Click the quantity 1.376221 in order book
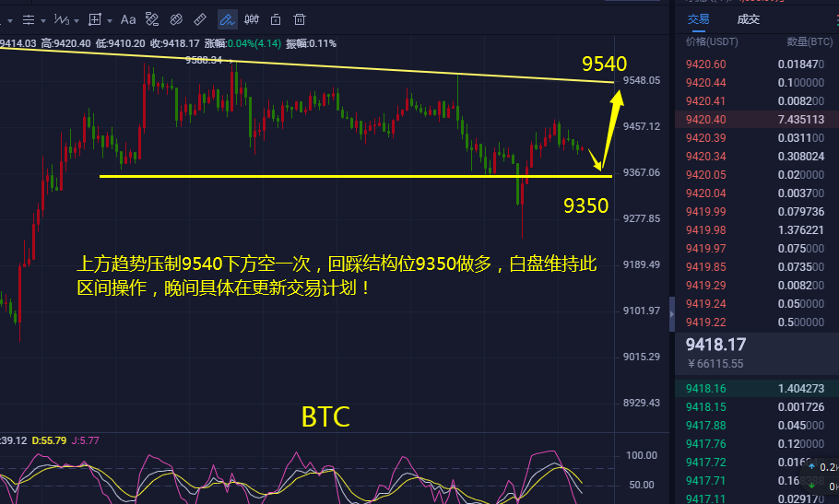The image size is (839, 504). point(801,230)
